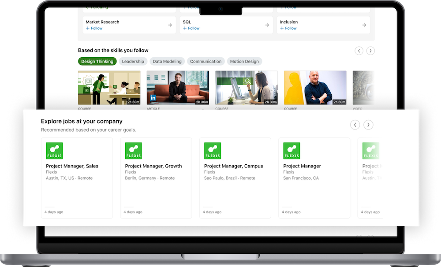Select the Design Thinking filter chip
Viewport: 441px width, 267px height.
pyautogui.click(x=97, y=61)
